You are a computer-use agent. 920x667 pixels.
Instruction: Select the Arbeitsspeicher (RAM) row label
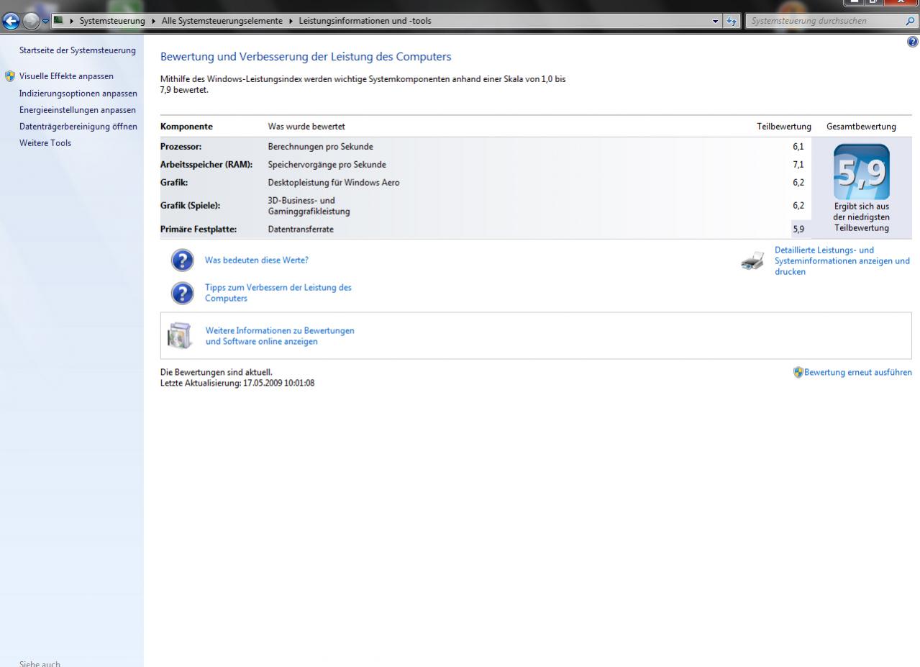pos(206,164)
